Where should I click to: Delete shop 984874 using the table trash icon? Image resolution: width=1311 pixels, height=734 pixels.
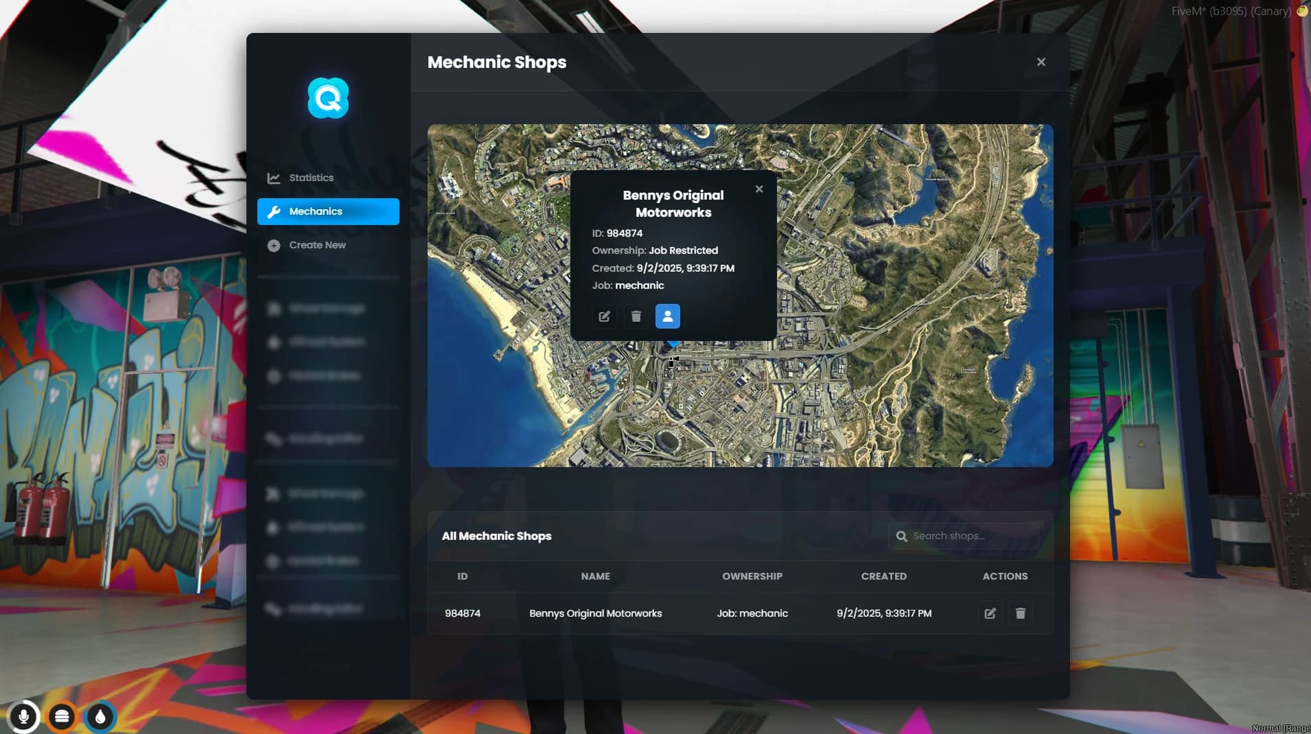point(1020,613)
